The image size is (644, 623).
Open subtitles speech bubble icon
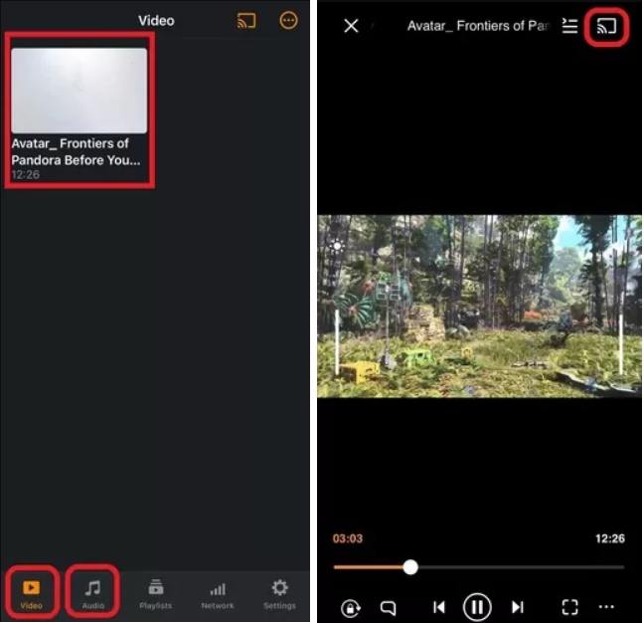coord(389,608)
